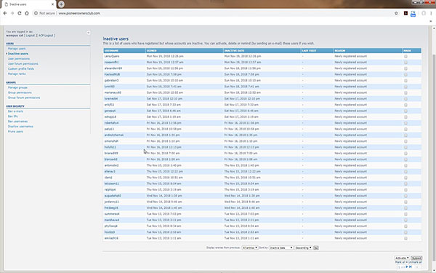
Task: Mark the checkbox for user ralphzp4
Action: tap(405, 190)
